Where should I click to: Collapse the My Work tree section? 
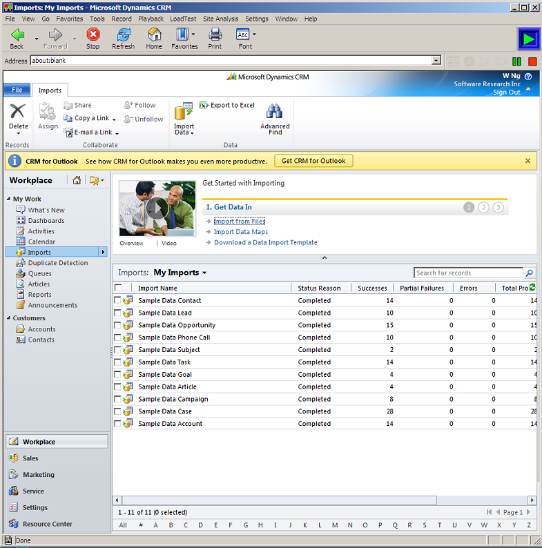coord(8,199)
